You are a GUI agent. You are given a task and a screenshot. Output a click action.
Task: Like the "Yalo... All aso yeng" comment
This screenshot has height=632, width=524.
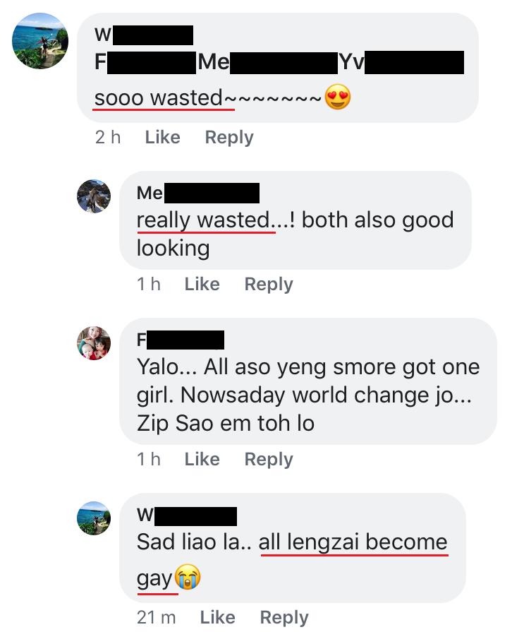(x=202, y=459)
